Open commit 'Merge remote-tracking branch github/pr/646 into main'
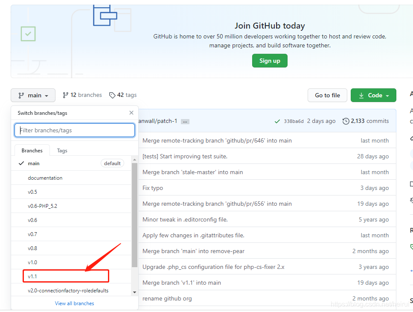This screenshot has width=413, height=312. [x=217, y=140]
